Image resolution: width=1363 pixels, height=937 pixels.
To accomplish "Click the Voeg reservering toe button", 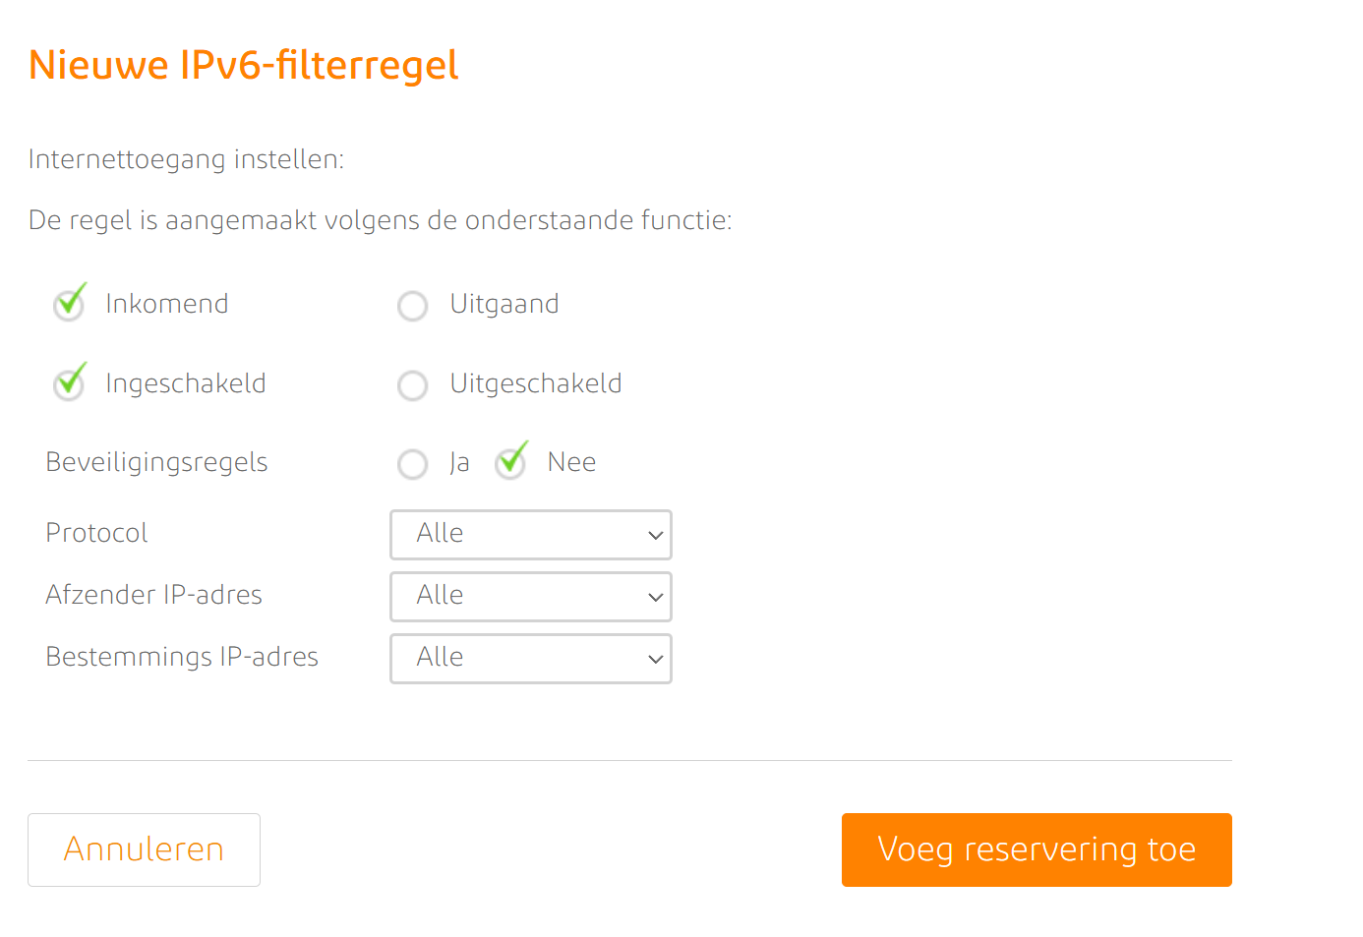I will coord(1037,849).
